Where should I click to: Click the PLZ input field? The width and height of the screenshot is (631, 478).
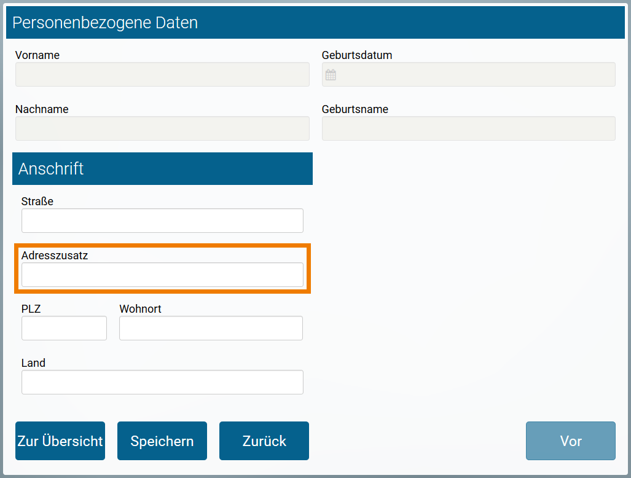pyautogui.click(x=64, y=328)
